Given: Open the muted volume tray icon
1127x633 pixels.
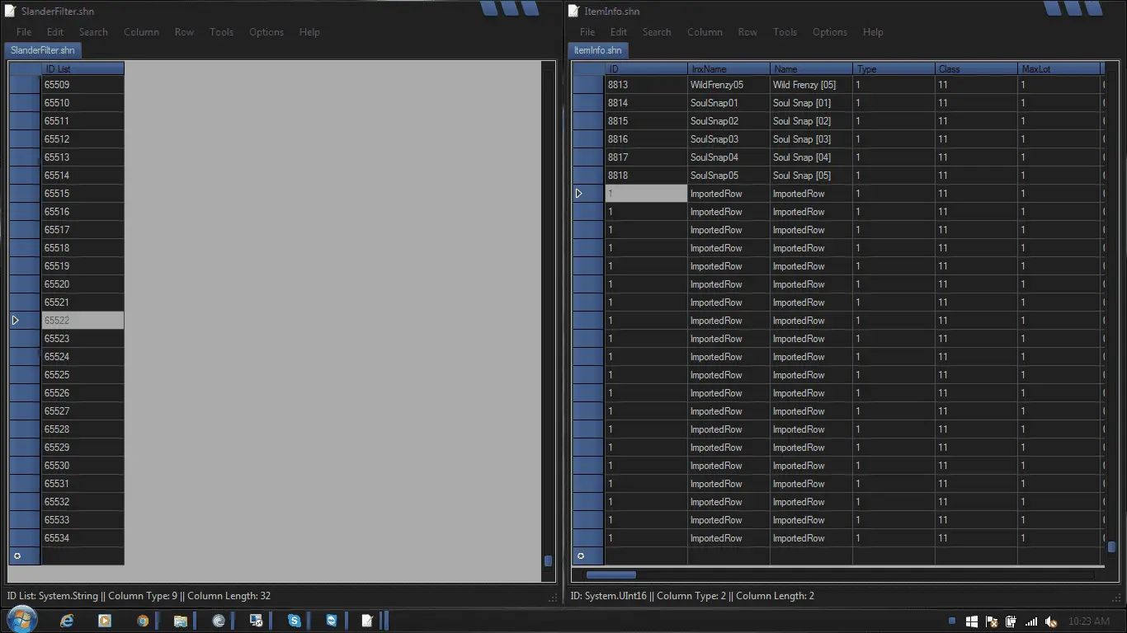Looking at the screenshot, I should tap(1051, 621).
